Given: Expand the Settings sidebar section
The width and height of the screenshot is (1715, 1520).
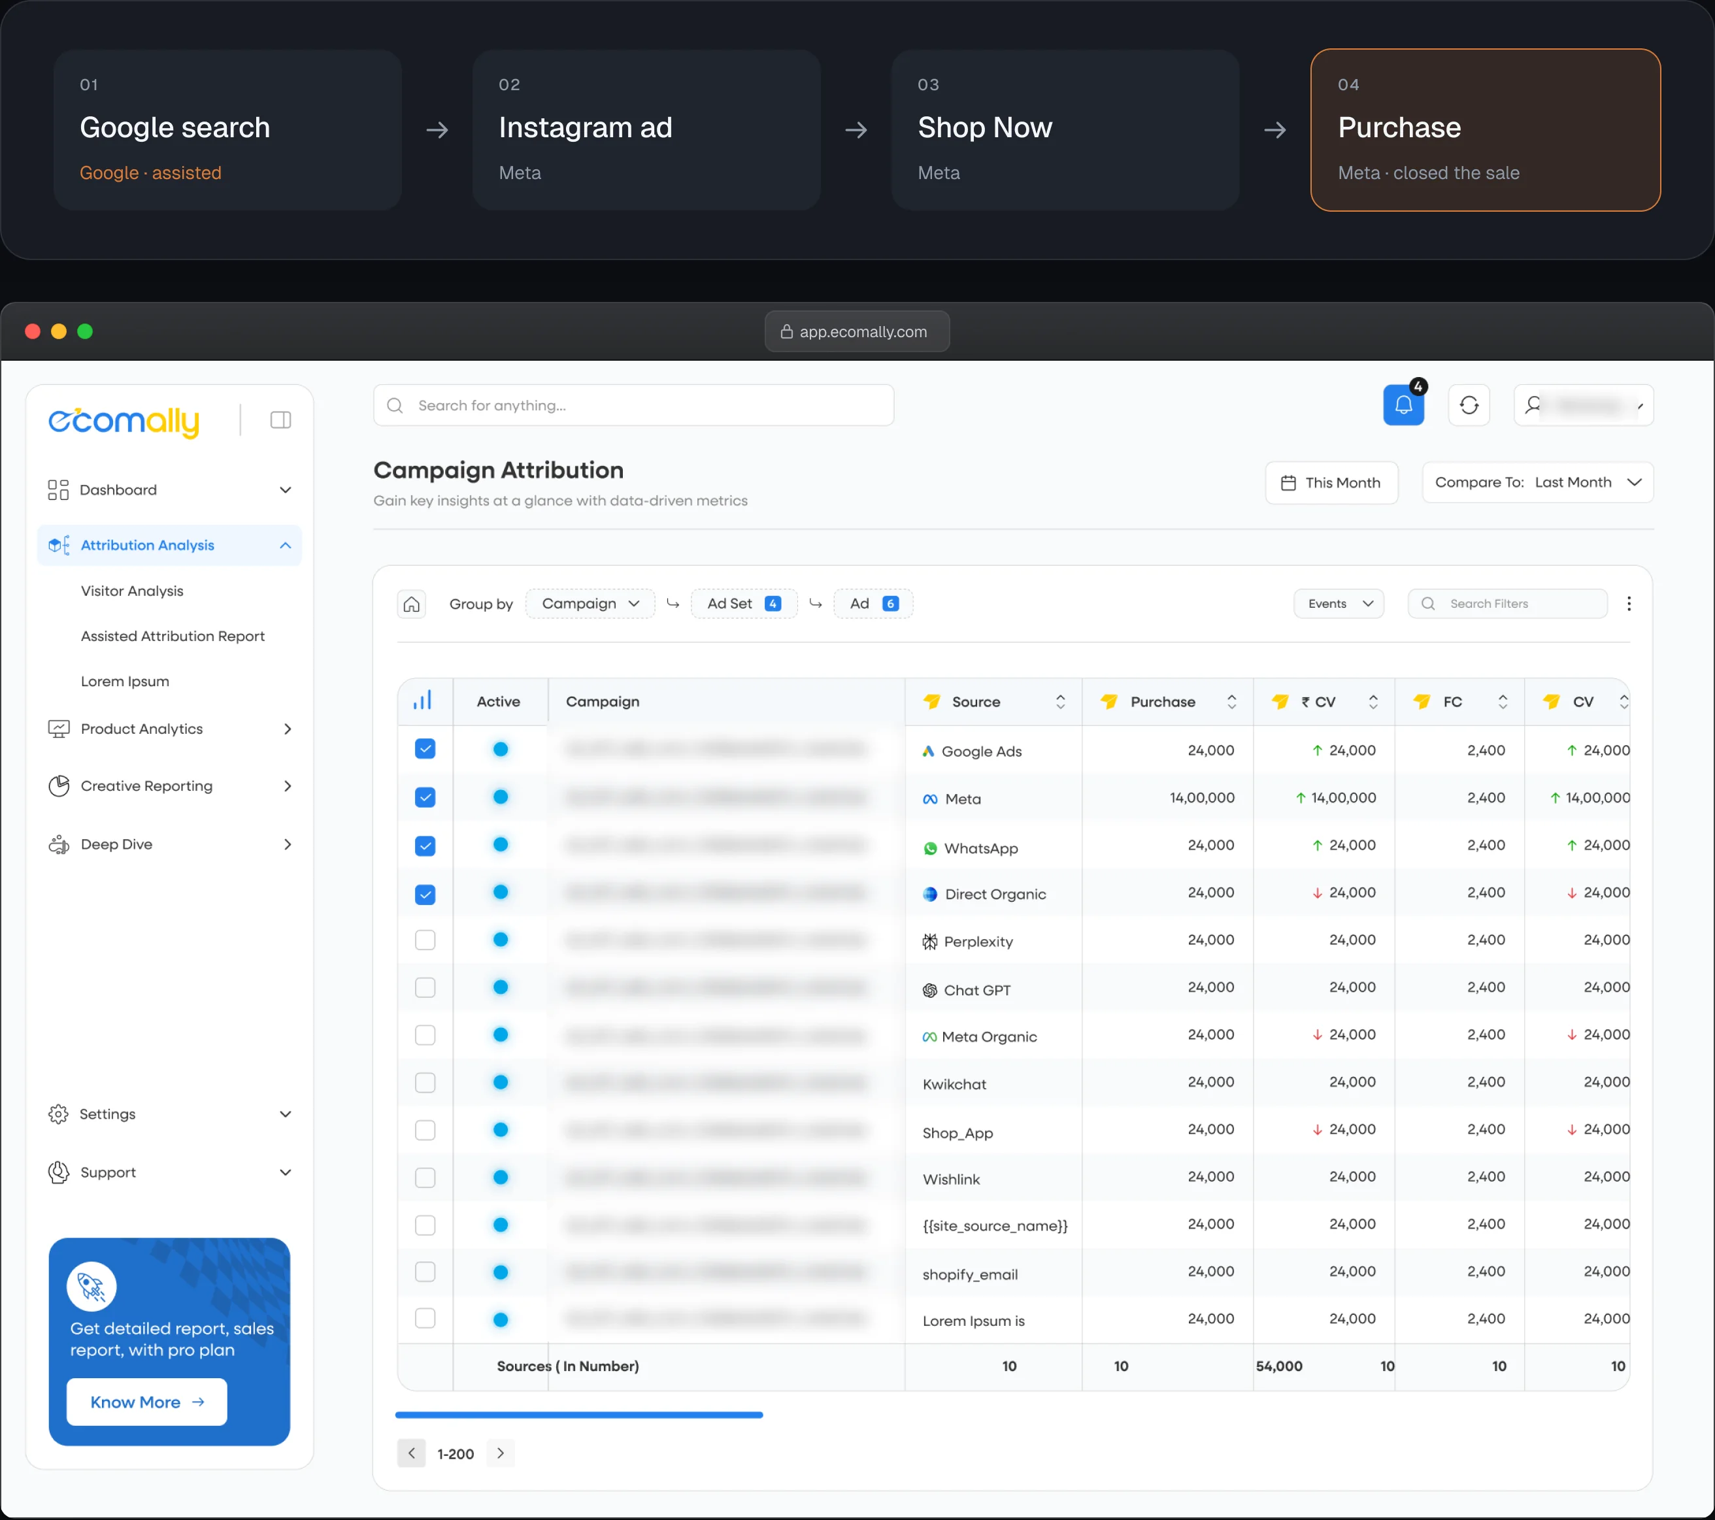Looking at the screenshot, I should (169, 1114).
